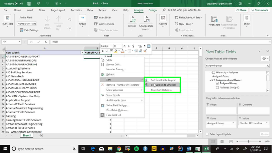273x153 pixels.
Task: Switch to Page Layout view in status bar
Action: coord(221,142)
